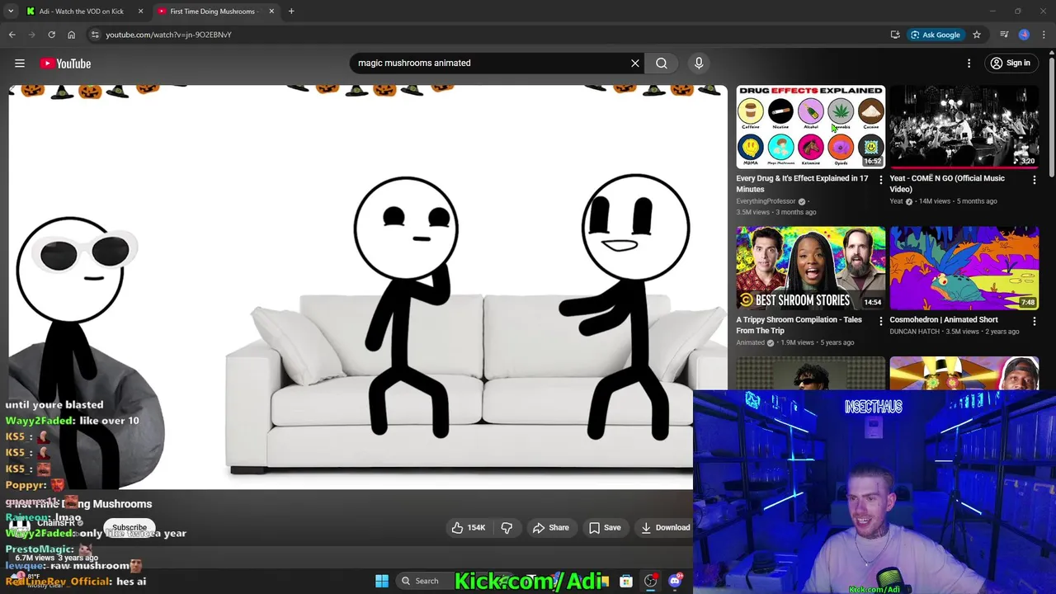Like the video with 154K likes
Image resolution: width=1056 pixels, height=594 pixels.
click(468, 527)
